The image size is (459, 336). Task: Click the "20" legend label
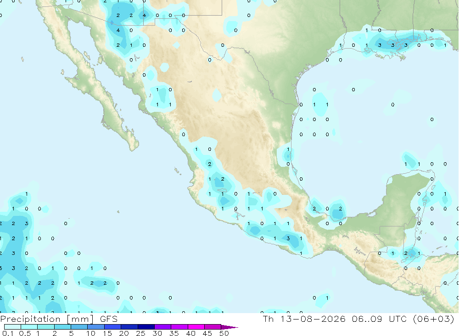click(124, 333)
